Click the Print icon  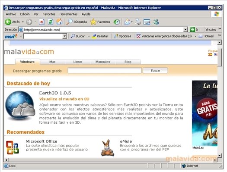pos(138,22)
